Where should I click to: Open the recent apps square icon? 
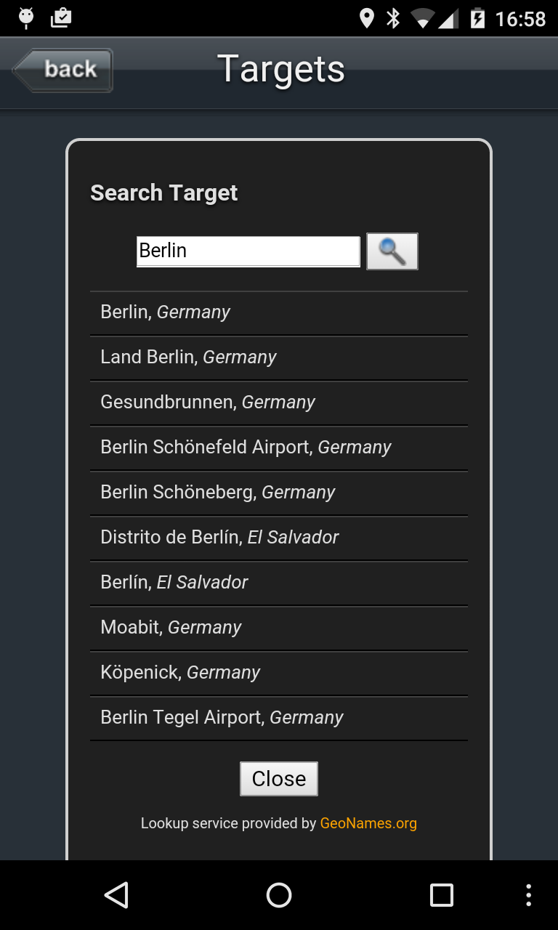tap(442, 895)
